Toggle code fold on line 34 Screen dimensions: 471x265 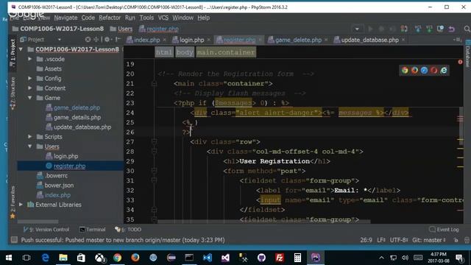154,210
